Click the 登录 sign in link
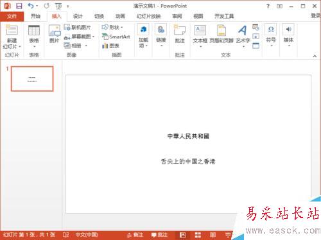Image resolution: width=321 pixels, height=240 pixels. (316, 15)
